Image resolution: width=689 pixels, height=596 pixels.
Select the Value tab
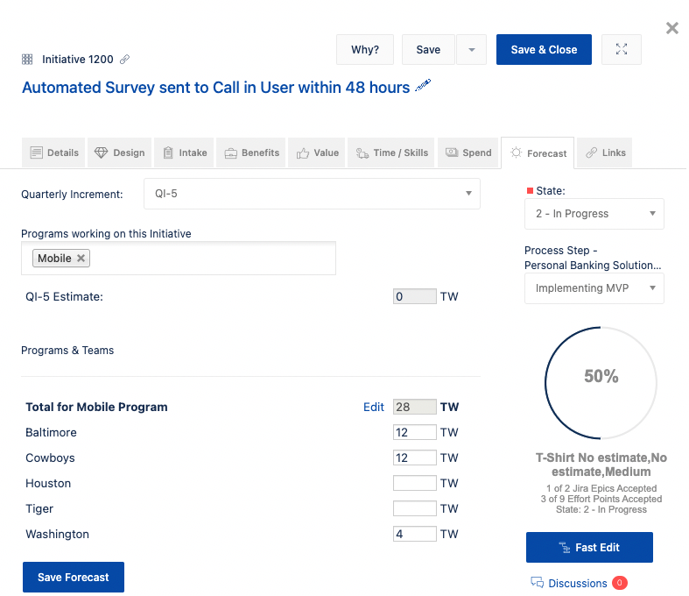tap(316, 153)
